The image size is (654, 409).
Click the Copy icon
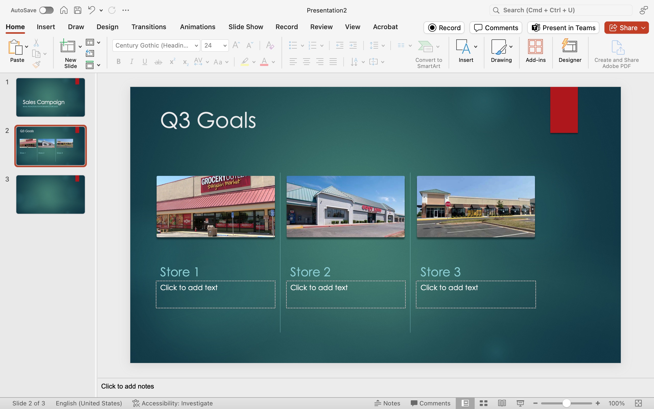tap(36, 54)
